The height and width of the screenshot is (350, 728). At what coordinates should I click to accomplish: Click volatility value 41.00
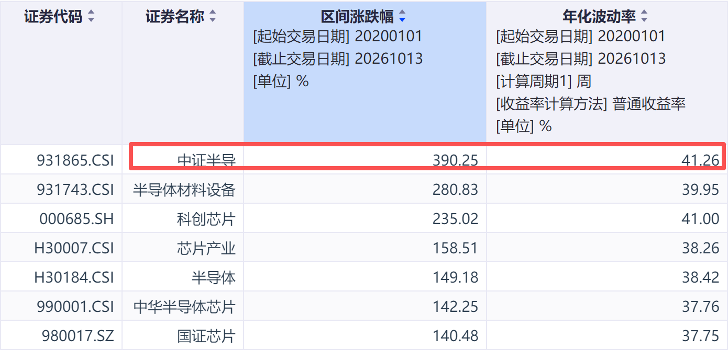click(x=701, y=219)
